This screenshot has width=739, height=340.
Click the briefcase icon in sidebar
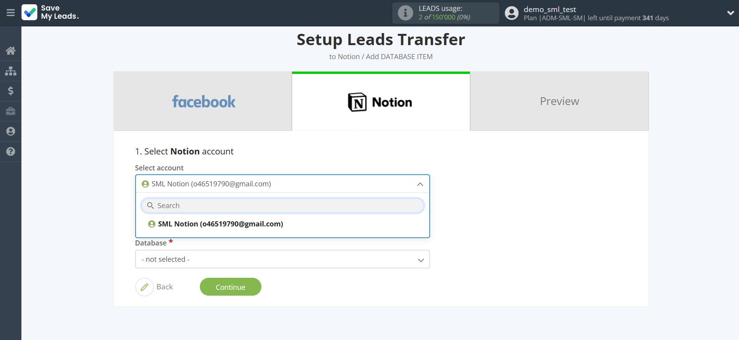click(x=11, y=111)
